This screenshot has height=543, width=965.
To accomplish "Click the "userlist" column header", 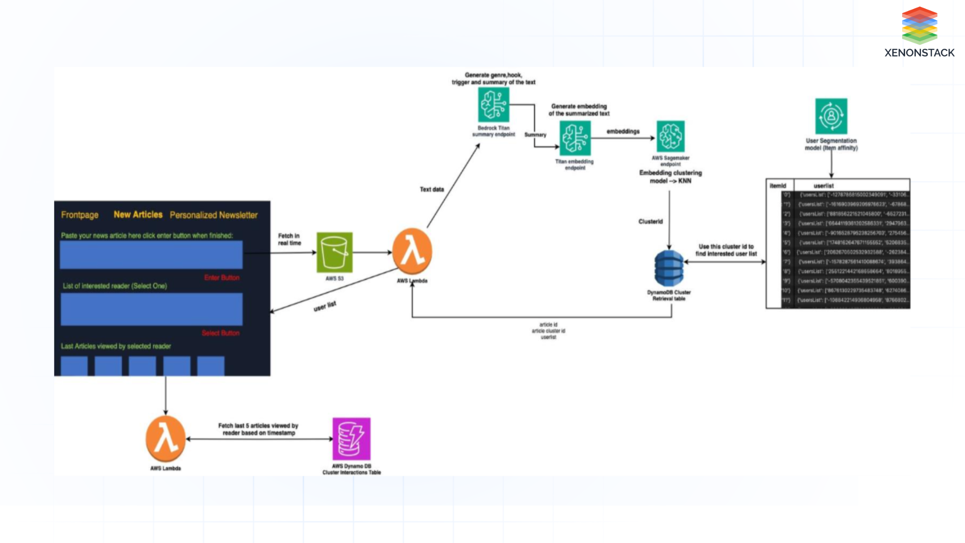I will click(823, 186).
